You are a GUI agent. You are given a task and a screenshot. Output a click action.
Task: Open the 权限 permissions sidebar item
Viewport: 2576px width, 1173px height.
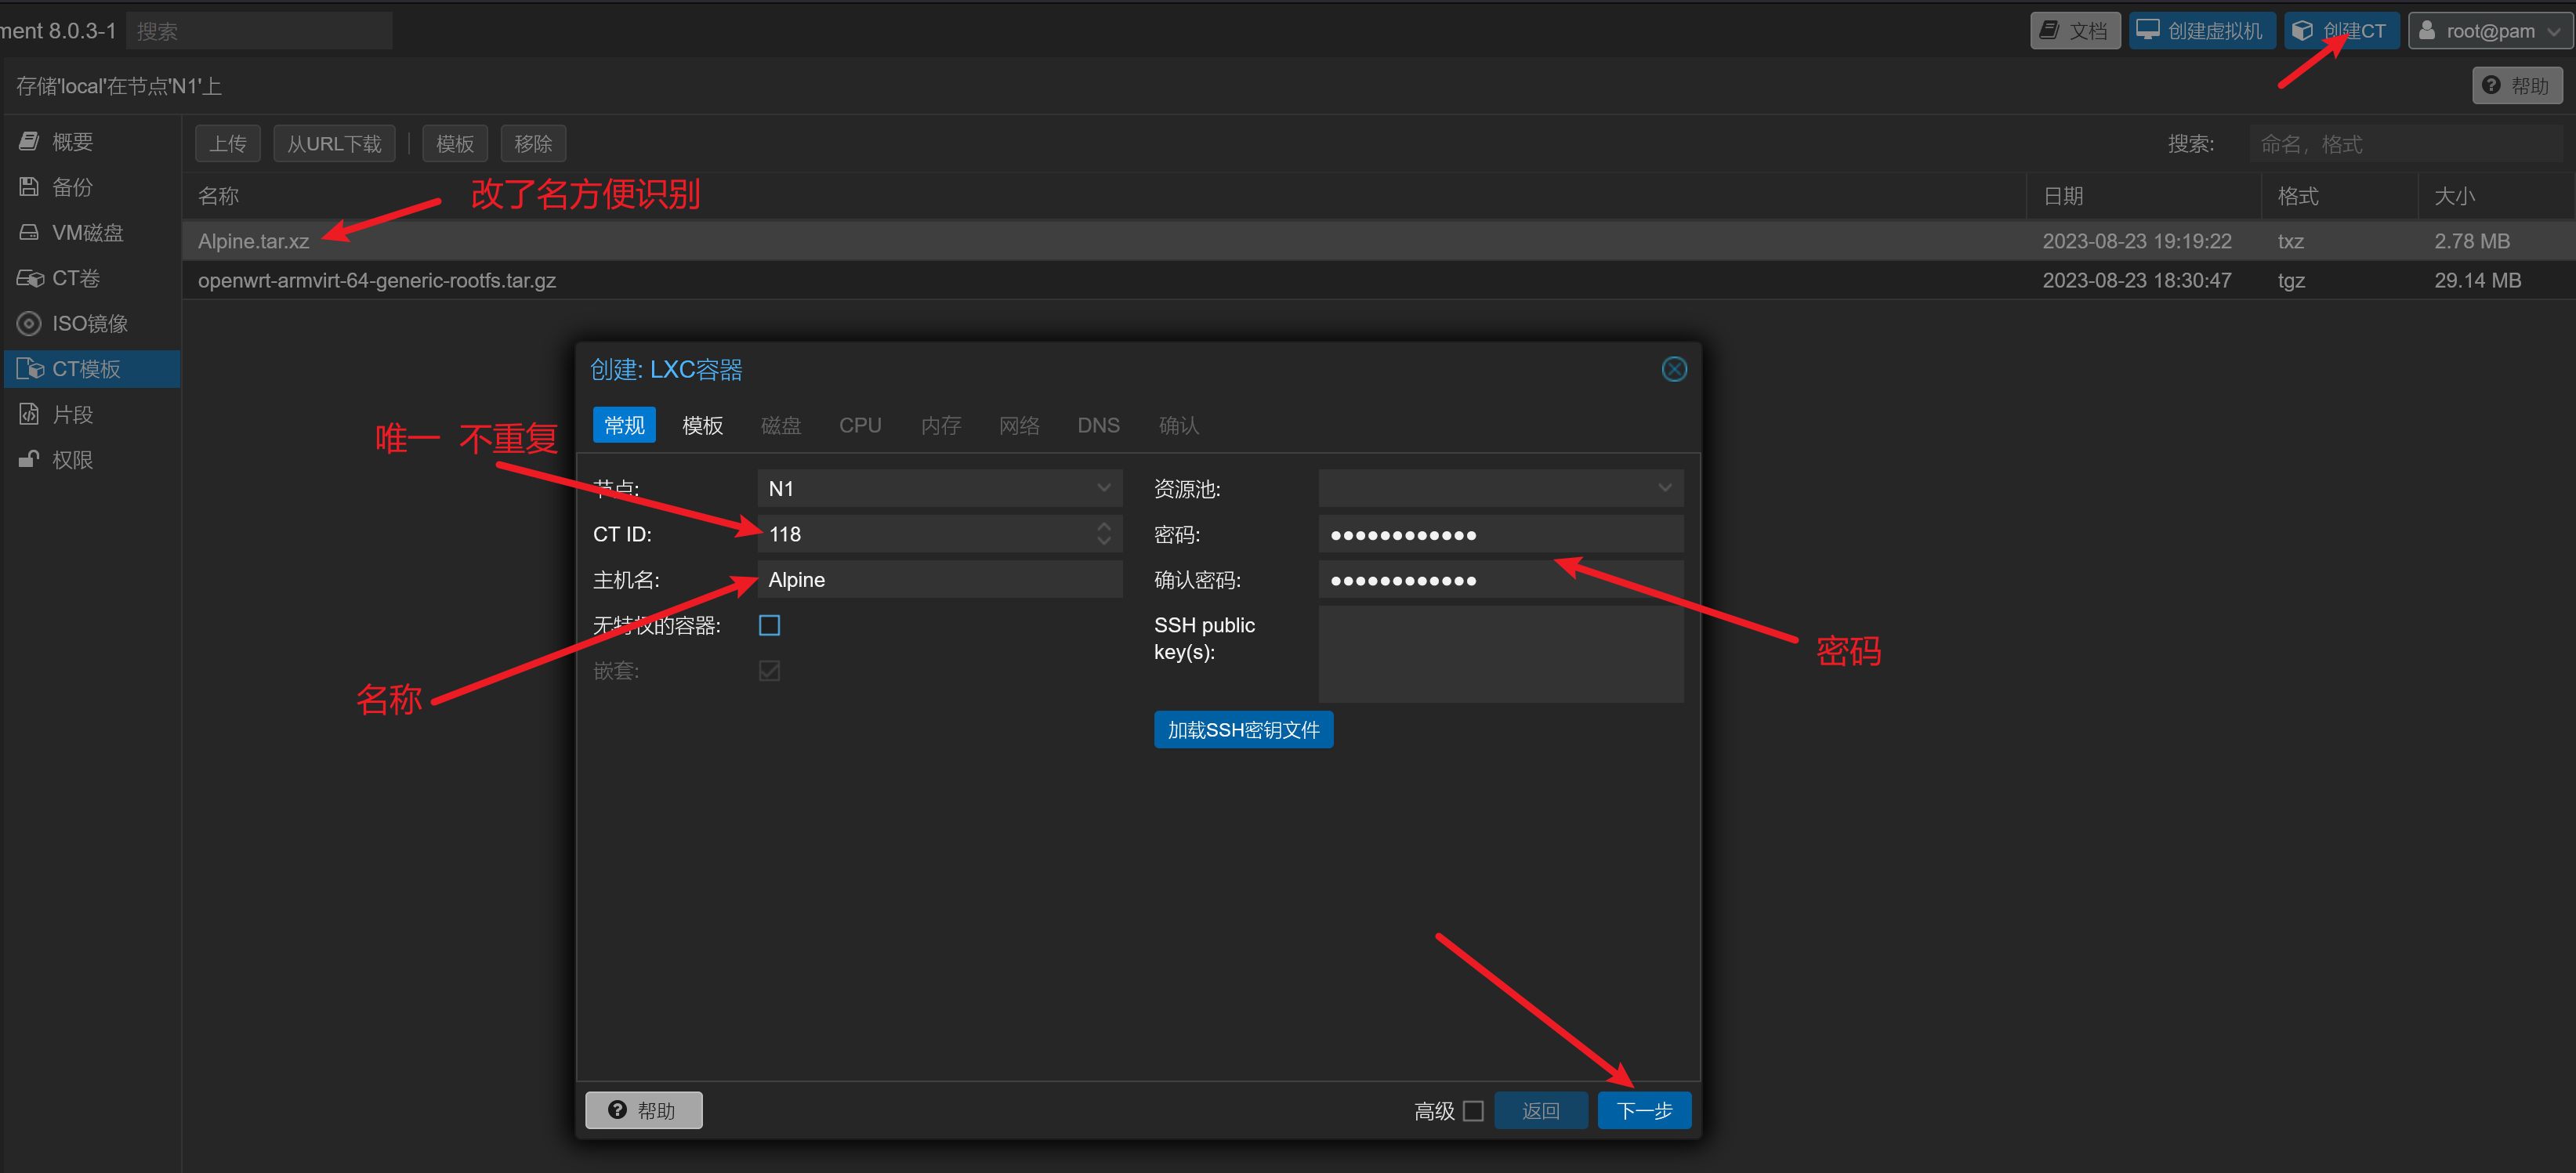tap(72, 460)
